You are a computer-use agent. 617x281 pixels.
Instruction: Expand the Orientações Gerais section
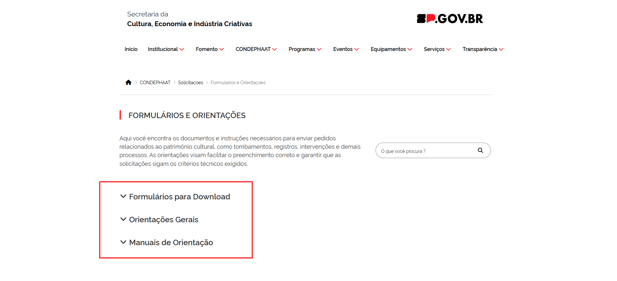point(163,220)
